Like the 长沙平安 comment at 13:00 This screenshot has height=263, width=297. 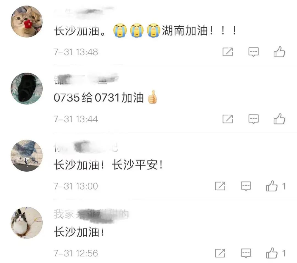272,186
